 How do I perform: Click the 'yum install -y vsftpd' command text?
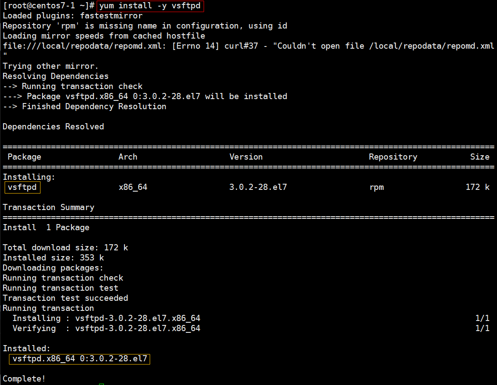click(149, 6)
